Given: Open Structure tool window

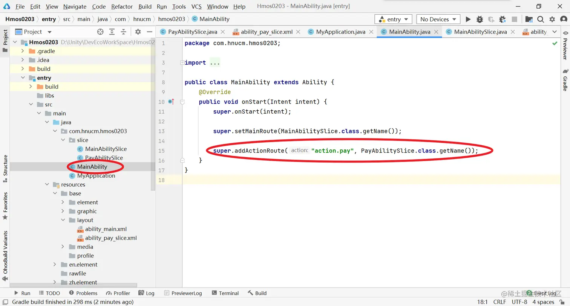Looking at the screenshot, I should [x=5, y=168].
